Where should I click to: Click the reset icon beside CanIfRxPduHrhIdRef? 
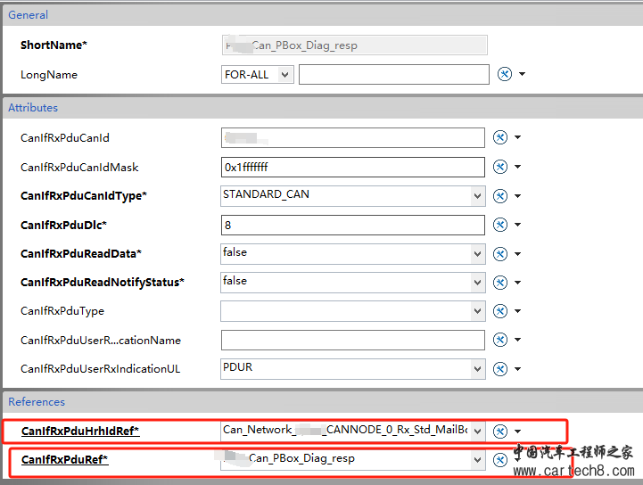500,431
